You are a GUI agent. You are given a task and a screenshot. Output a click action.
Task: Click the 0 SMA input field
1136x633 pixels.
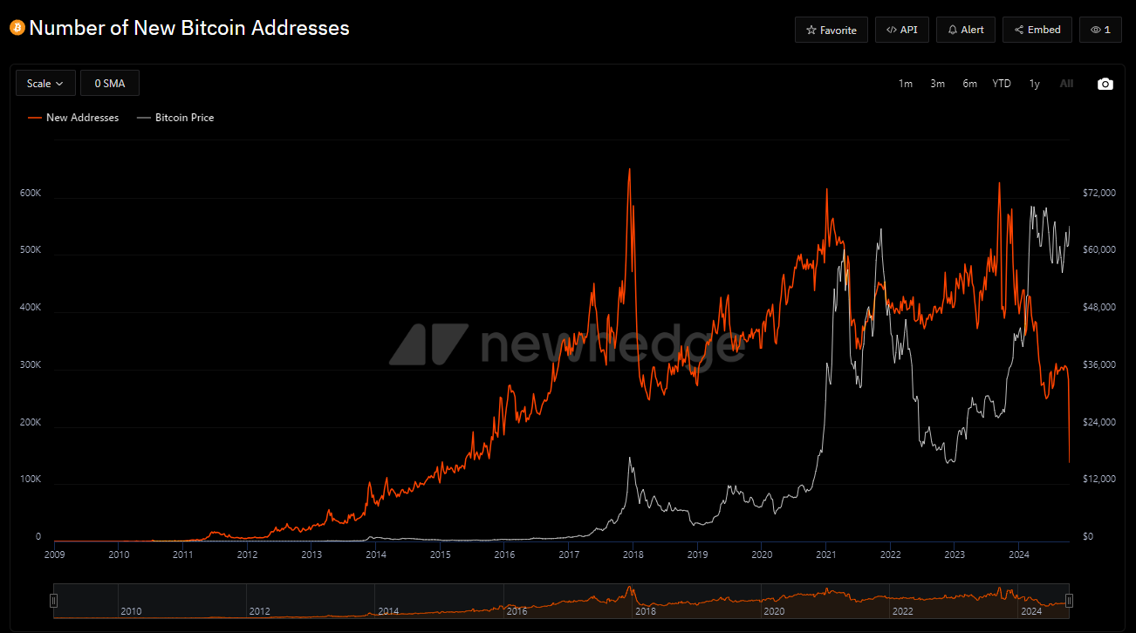tap(110, 83)
